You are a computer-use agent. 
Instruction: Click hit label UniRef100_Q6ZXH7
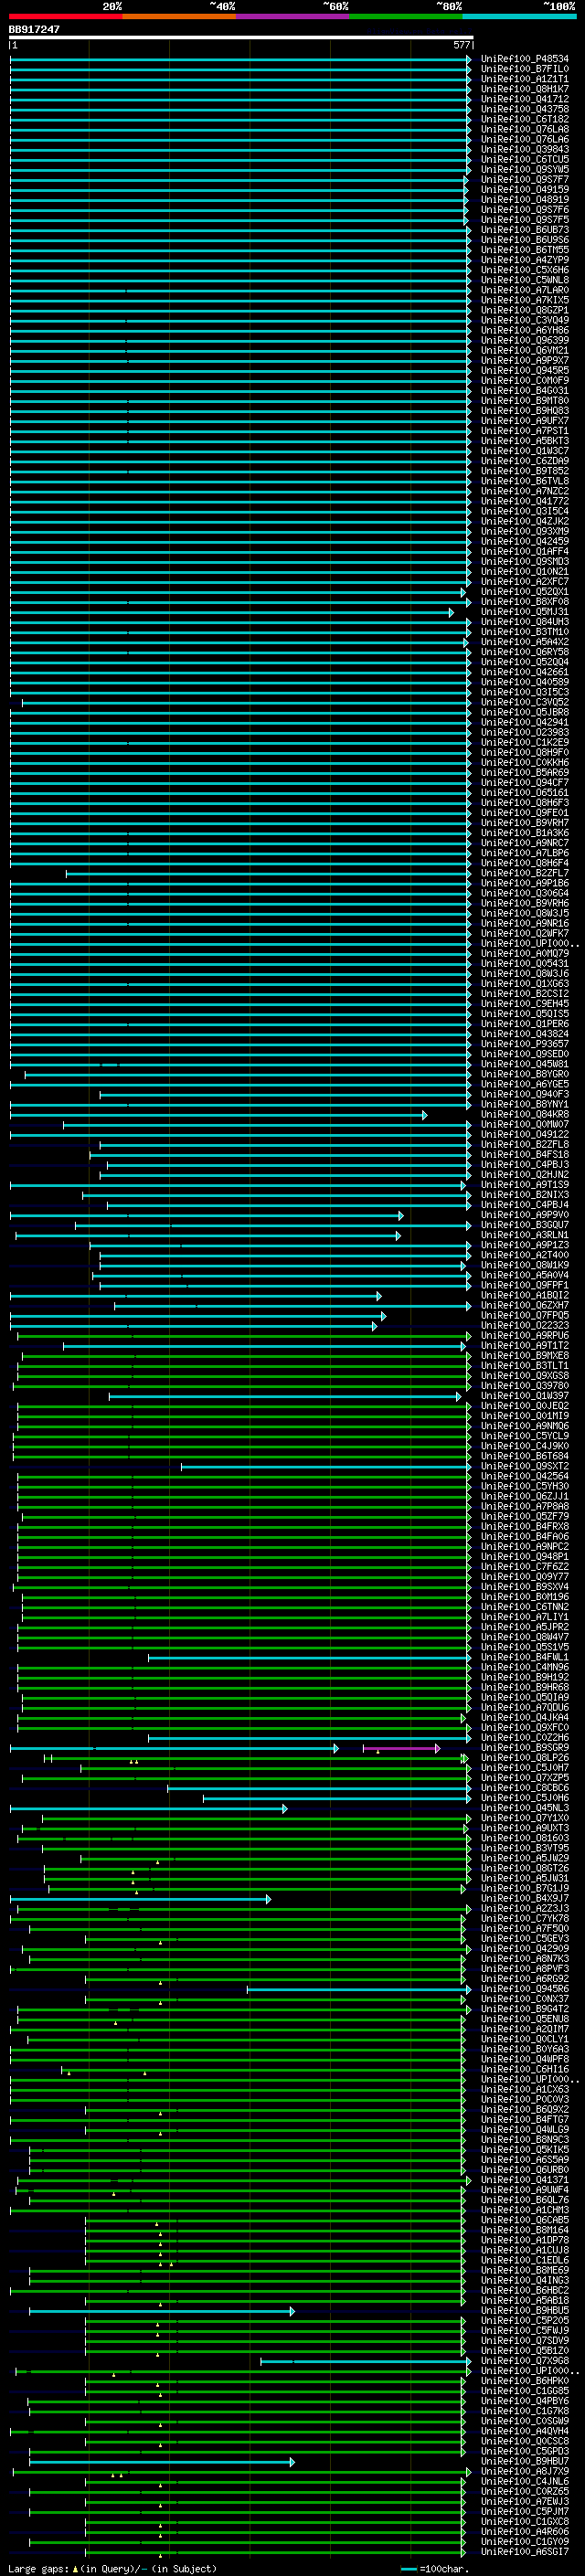point(524,1305)
